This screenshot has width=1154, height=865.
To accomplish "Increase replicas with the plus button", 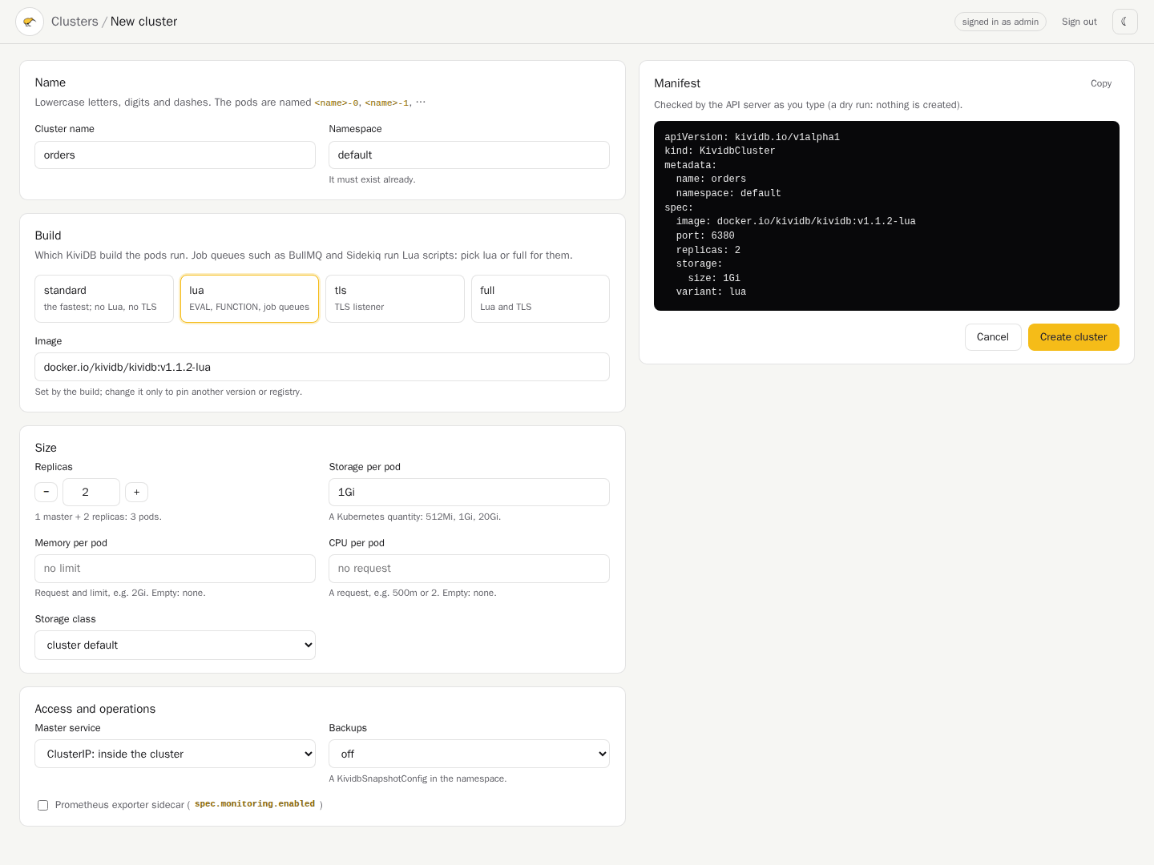I will click(x=136, y=492).
